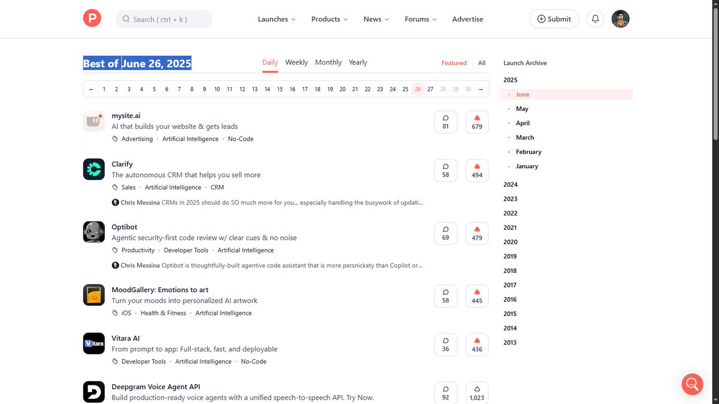This screenshot has width=719, height=404.
Task: Click the Developer Tools tag under Optibot
Action: tap(186, 250)
